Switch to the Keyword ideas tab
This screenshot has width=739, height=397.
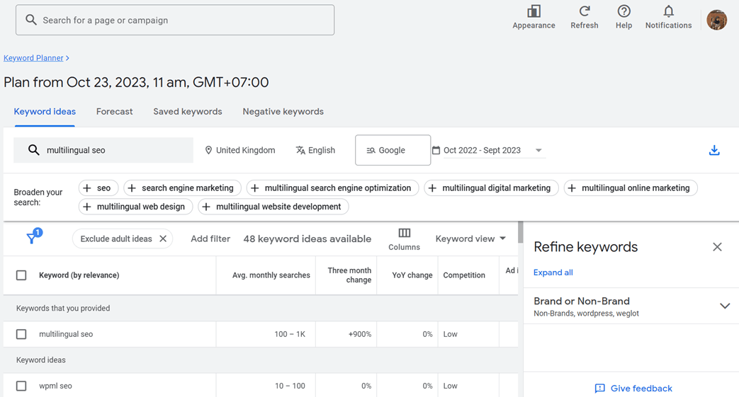point(45,112)
